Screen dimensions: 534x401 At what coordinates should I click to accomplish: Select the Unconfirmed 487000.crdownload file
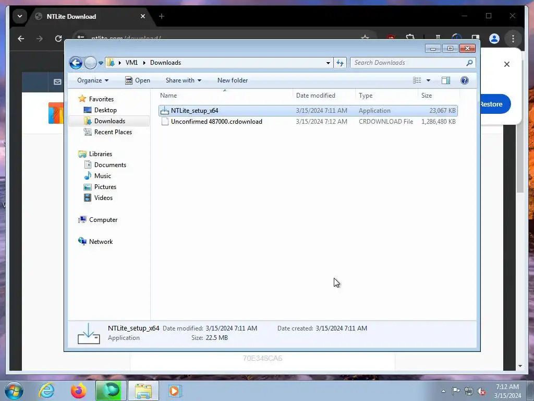308,122
